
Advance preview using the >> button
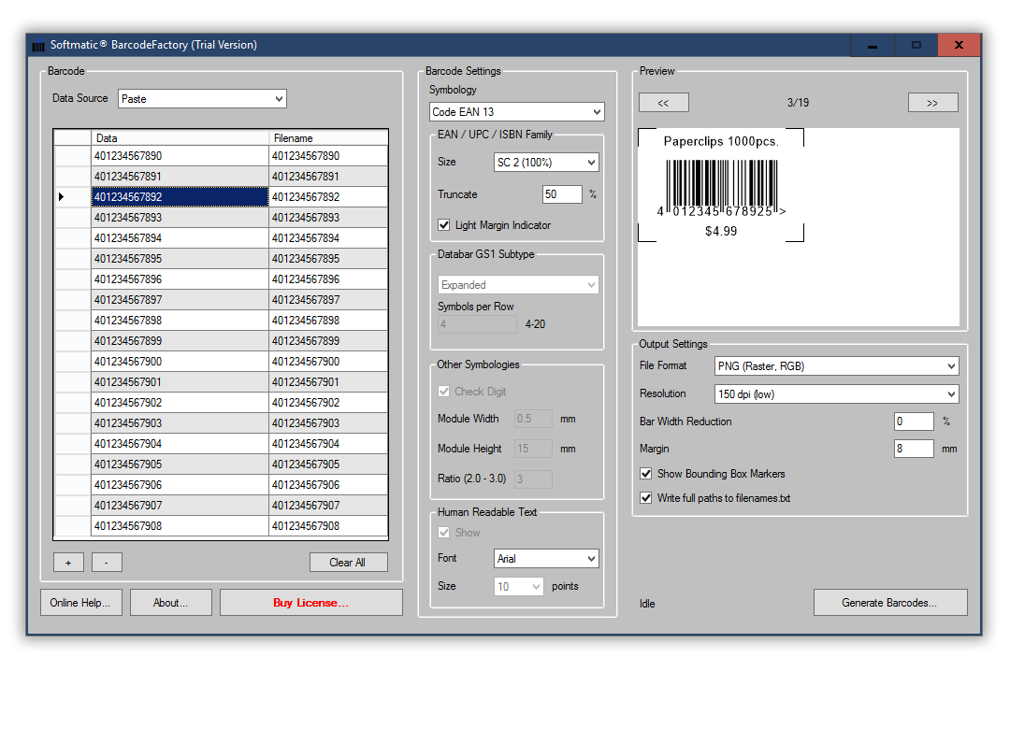932,102
